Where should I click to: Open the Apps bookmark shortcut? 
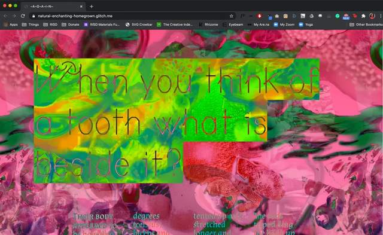[x=11, y=25]
